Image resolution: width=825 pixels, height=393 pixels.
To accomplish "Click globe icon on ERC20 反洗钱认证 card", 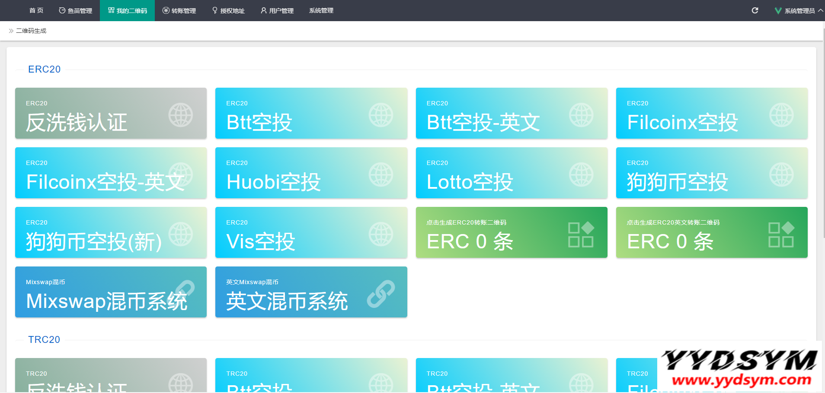I will tap(180, 115).
